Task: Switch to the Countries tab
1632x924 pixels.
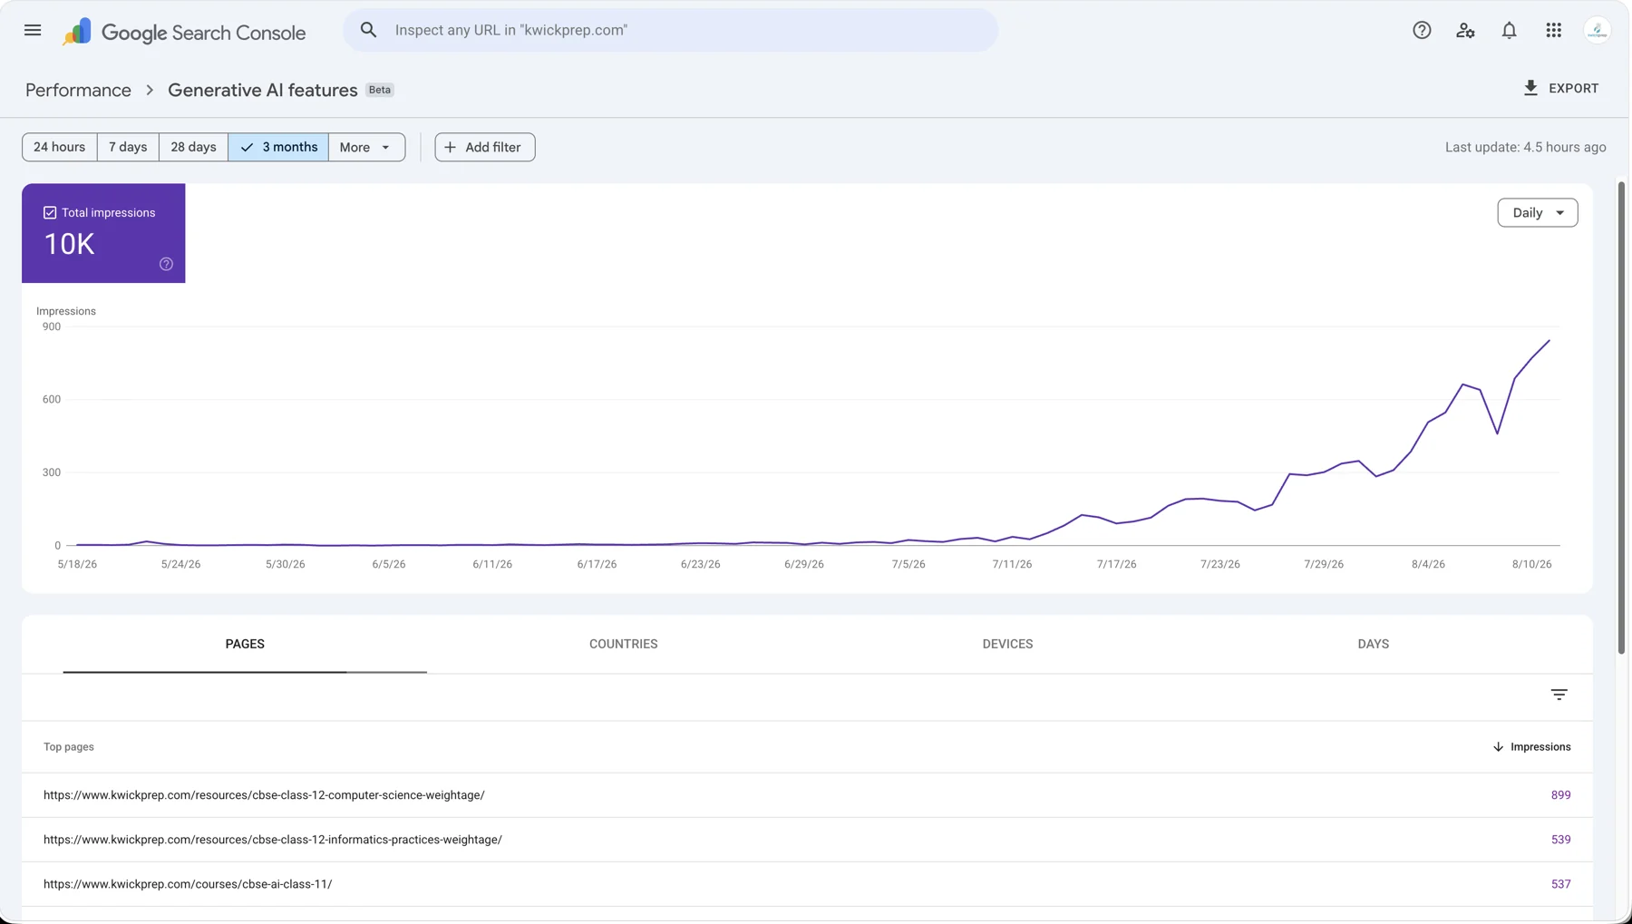Action: pos(623,644)
